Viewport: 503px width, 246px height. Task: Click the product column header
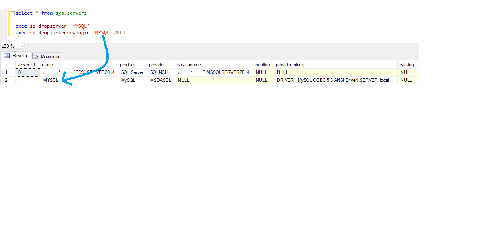click(x=127, y=65)
